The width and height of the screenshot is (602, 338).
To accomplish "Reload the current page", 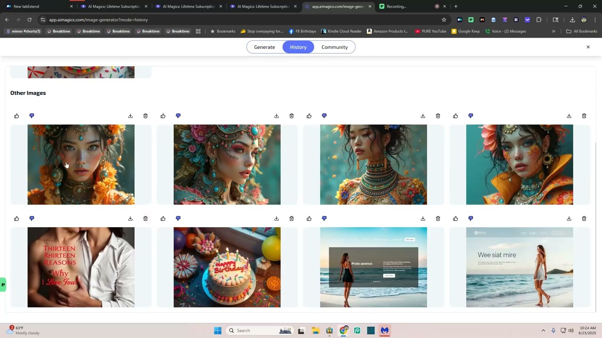I will pyautogui.click(x=29, y=20).
